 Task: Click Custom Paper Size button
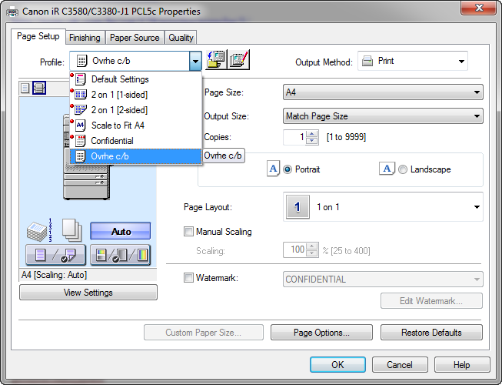coord(204,333)
